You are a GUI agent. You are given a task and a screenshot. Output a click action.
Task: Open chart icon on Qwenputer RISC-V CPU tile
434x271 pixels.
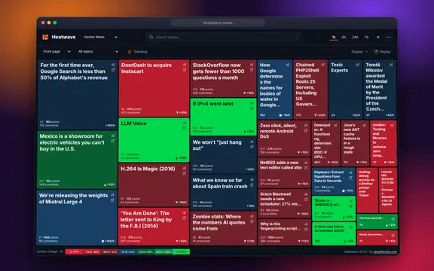point(335,125)
